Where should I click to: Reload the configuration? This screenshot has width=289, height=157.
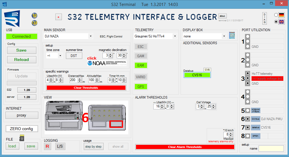(x=22, y=60)
